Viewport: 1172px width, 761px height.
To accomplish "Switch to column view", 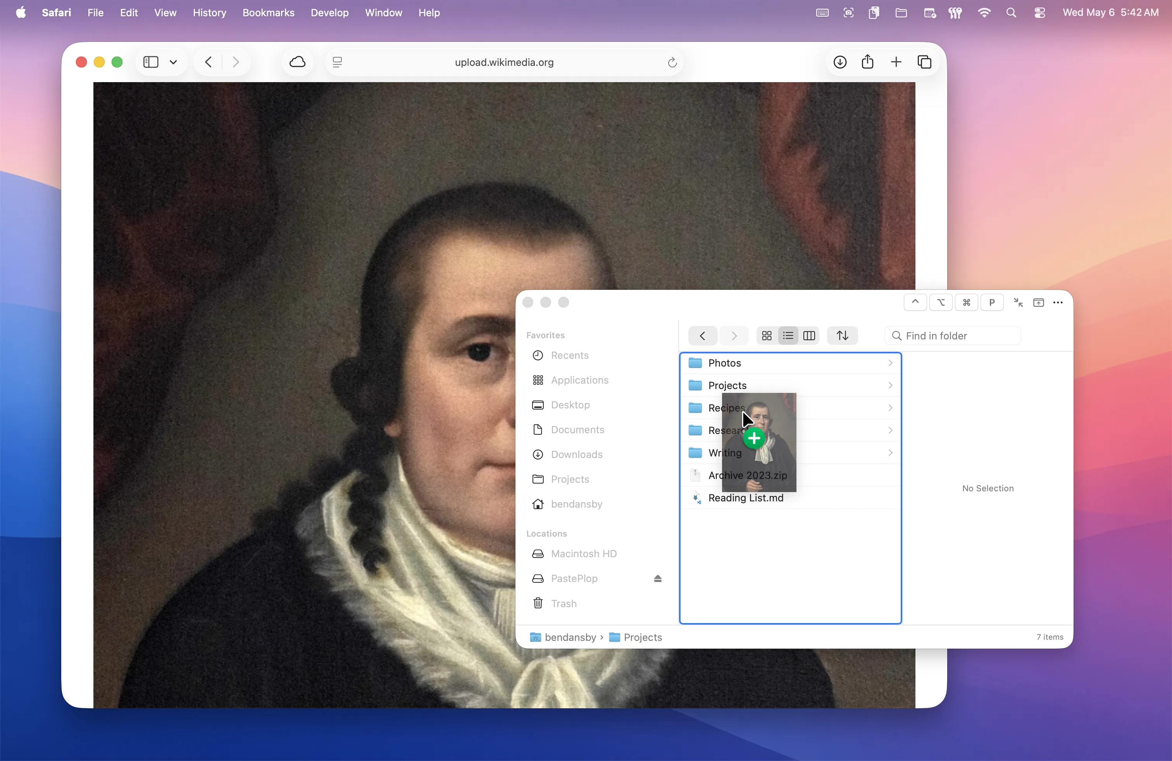I will [x=809, y=336].
